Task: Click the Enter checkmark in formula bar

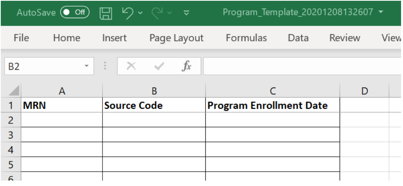Action: (159, 66)
